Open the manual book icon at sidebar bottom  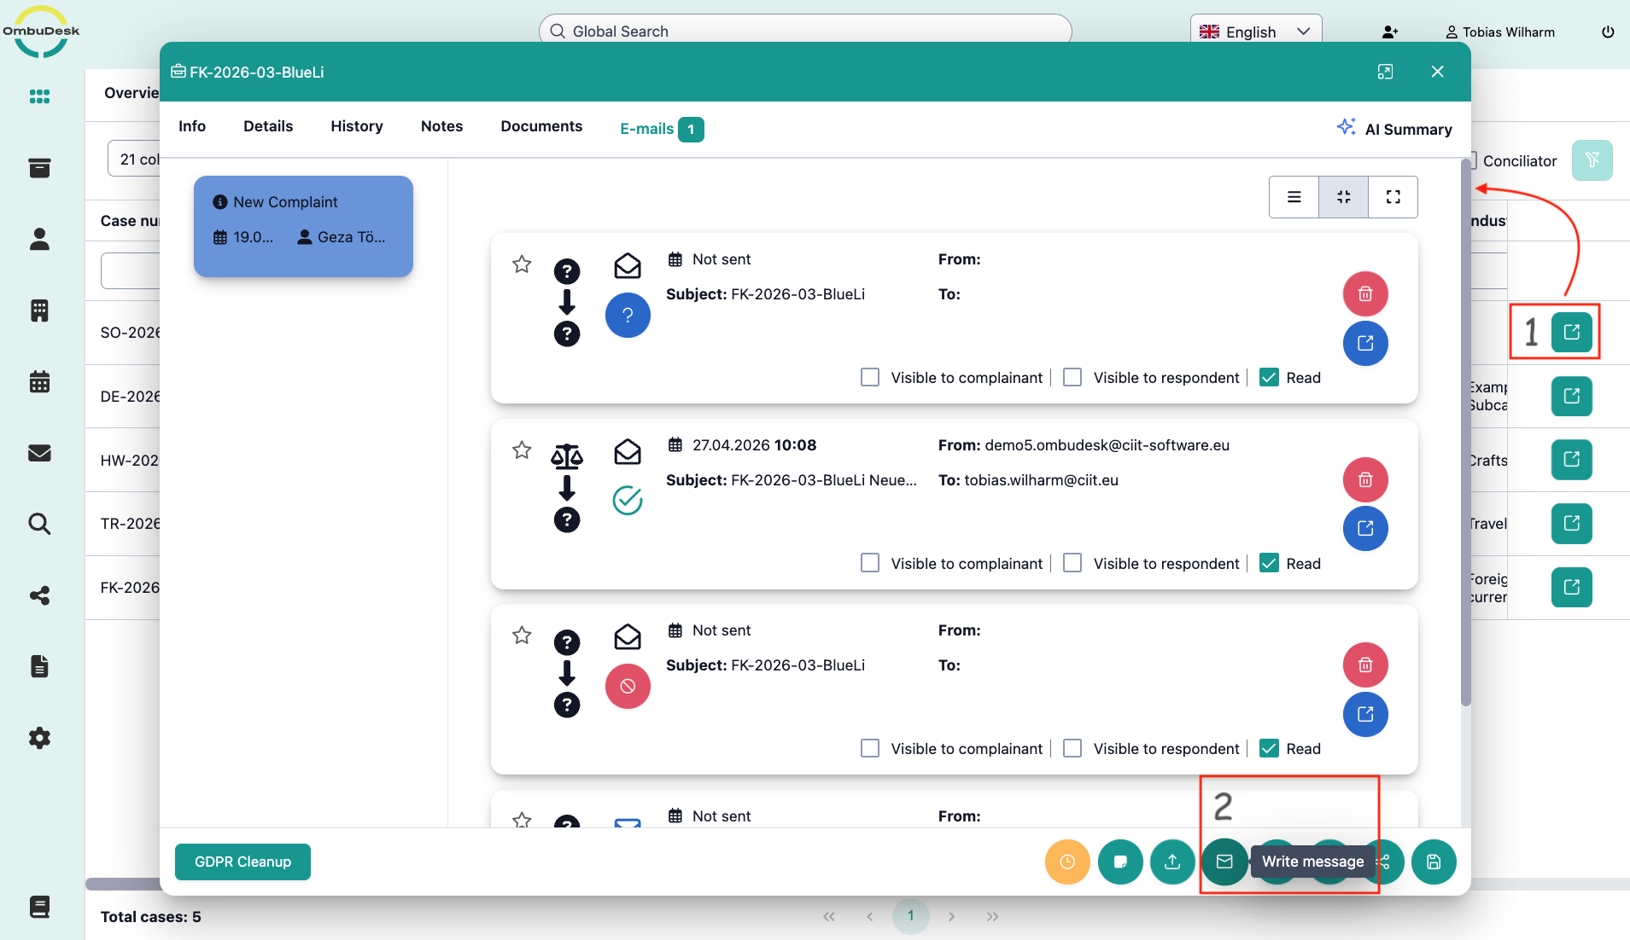click(39, 907)
